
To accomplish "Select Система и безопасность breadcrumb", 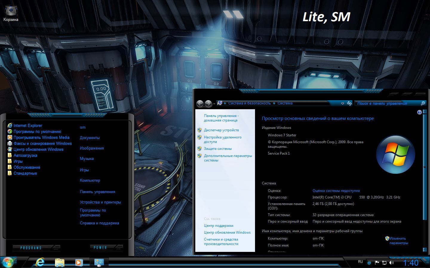I will (x=249, y=103).
